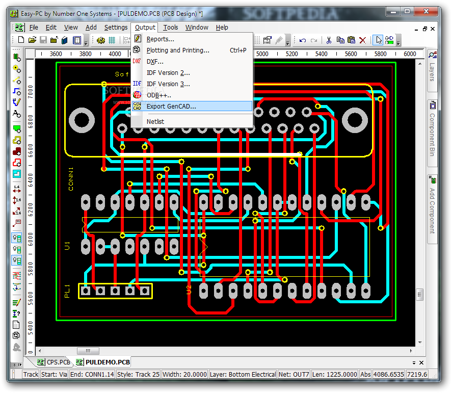Cut selection with the scissors icon

point(329,40)
